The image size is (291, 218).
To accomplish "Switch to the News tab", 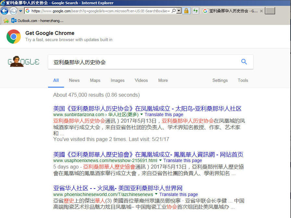I will [x=74, y=80].
